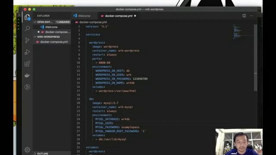This screenshot has width=276, height=155.
Task: Click MYSQL_DATABASE wrkdb line
Action: [x=113, y=119]
